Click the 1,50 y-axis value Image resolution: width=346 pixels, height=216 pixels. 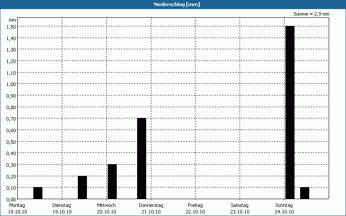pos(11,27)
